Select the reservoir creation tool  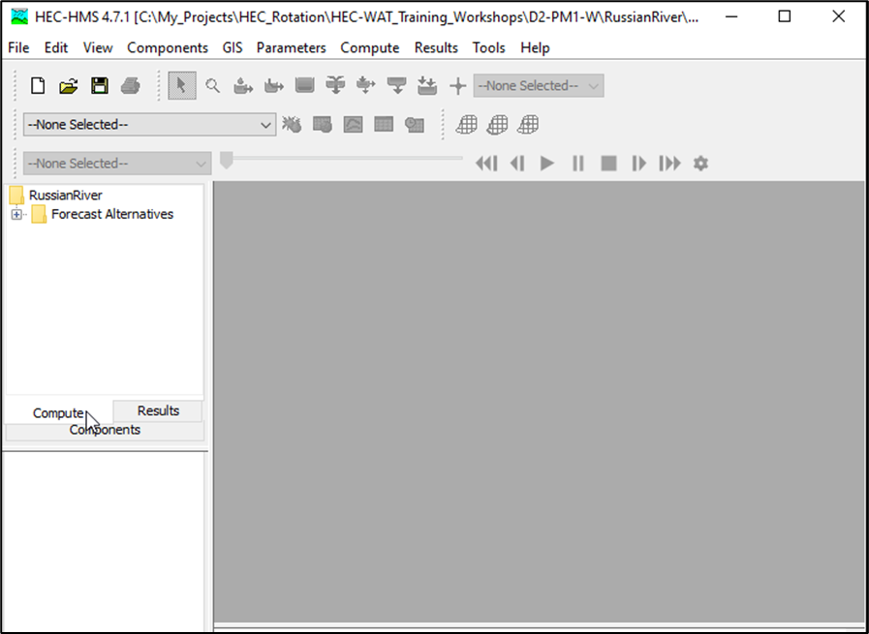click(305, 86)
